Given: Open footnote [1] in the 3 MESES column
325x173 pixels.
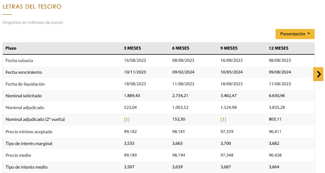Looking at the screenshot, I should [x=127, y=120].
